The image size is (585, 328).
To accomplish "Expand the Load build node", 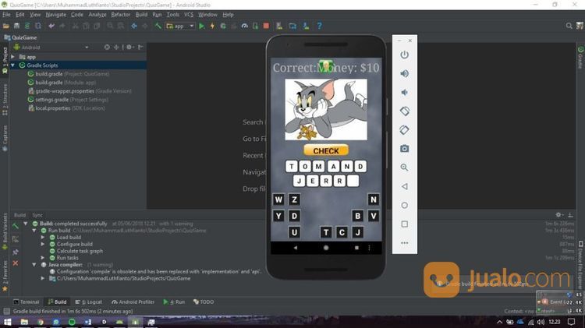I will click(x=43, y=238).
